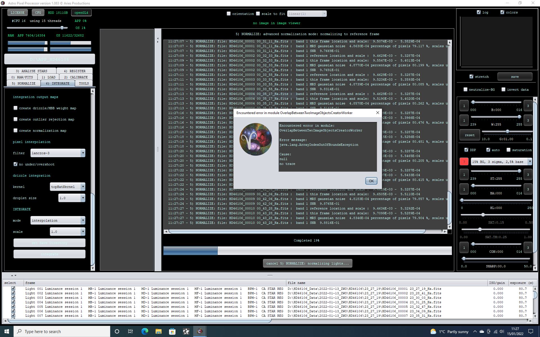The width and height of the screenshot is (540, 337).
Task: Click the Astro Pixel Processor logo in dialog
Action: 255,139
